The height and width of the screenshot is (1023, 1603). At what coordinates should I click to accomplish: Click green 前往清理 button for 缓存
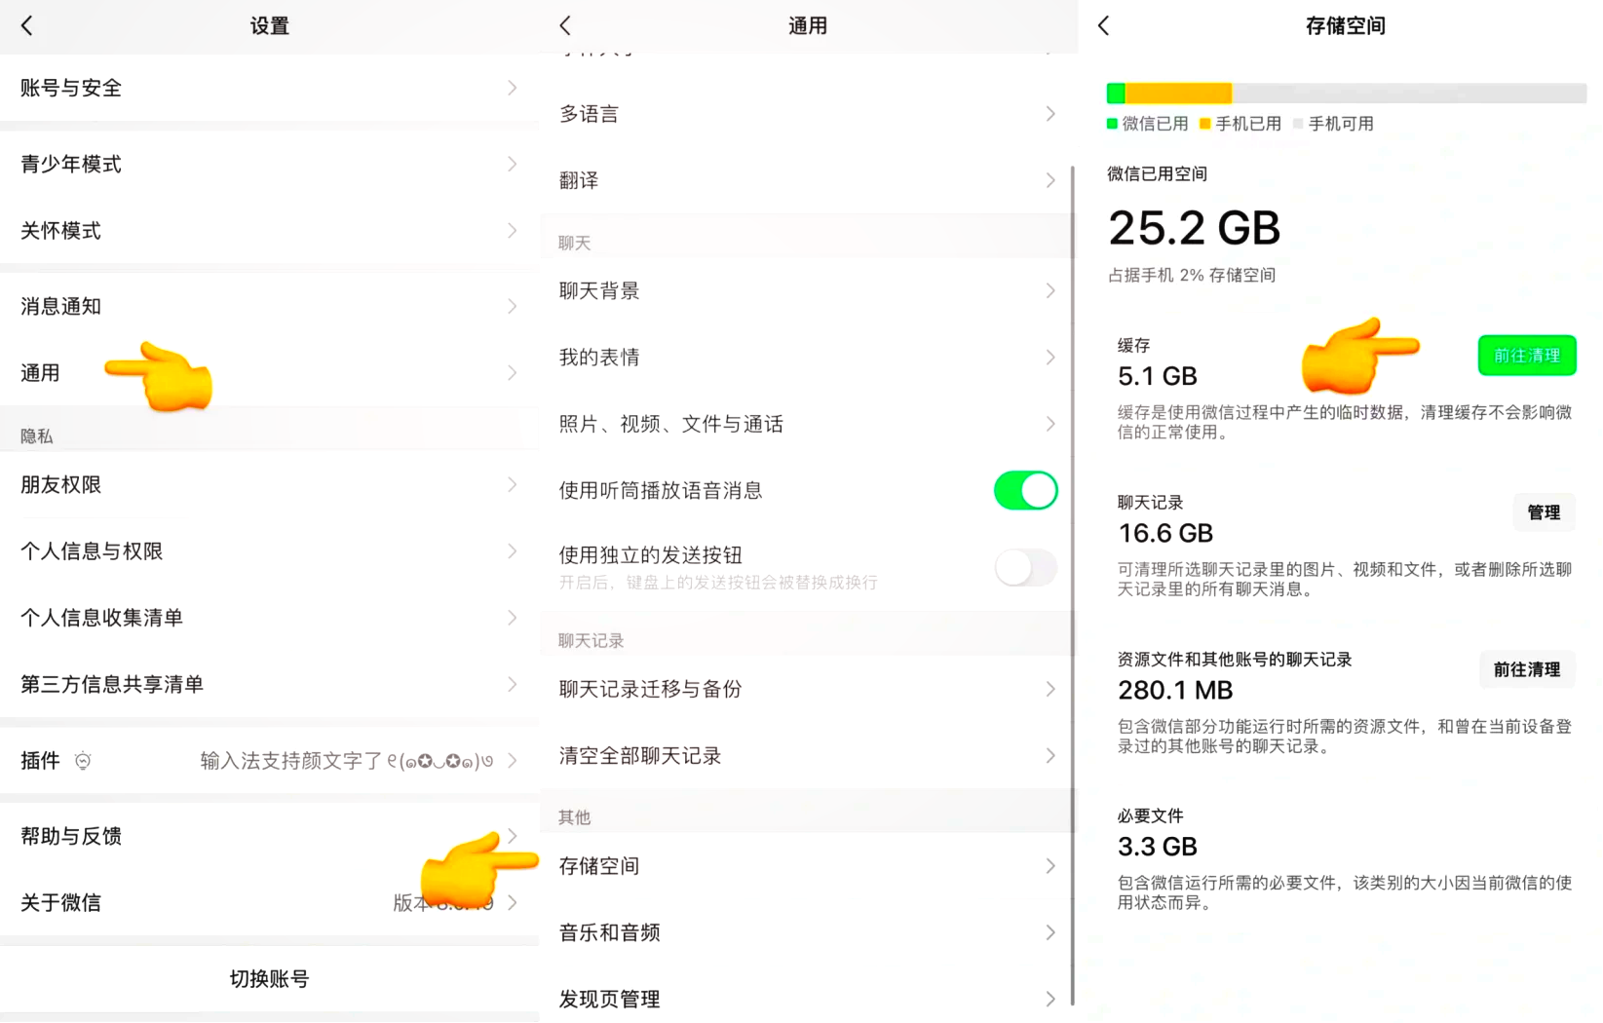point(1527,356)
